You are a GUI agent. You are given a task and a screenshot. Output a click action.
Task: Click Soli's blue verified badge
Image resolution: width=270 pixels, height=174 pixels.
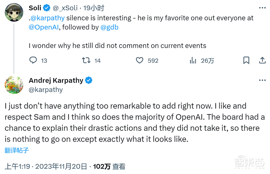pyautogui.click(x=47, y=8)
